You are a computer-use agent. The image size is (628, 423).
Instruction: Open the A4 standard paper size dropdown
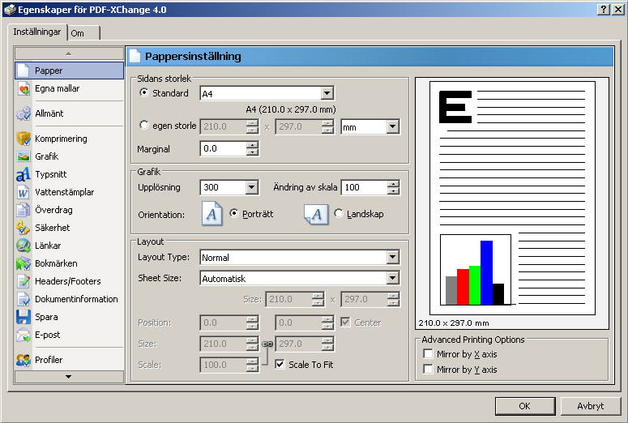pyautogui.click(x=327, y=93)
